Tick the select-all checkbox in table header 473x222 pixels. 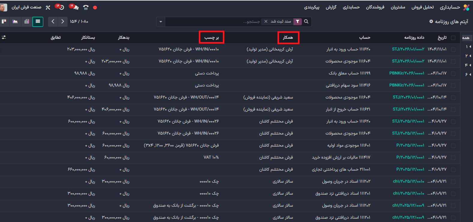tap(453, 38)
